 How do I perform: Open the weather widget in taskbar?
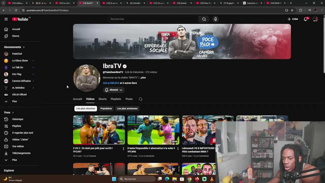pos(12,179)
